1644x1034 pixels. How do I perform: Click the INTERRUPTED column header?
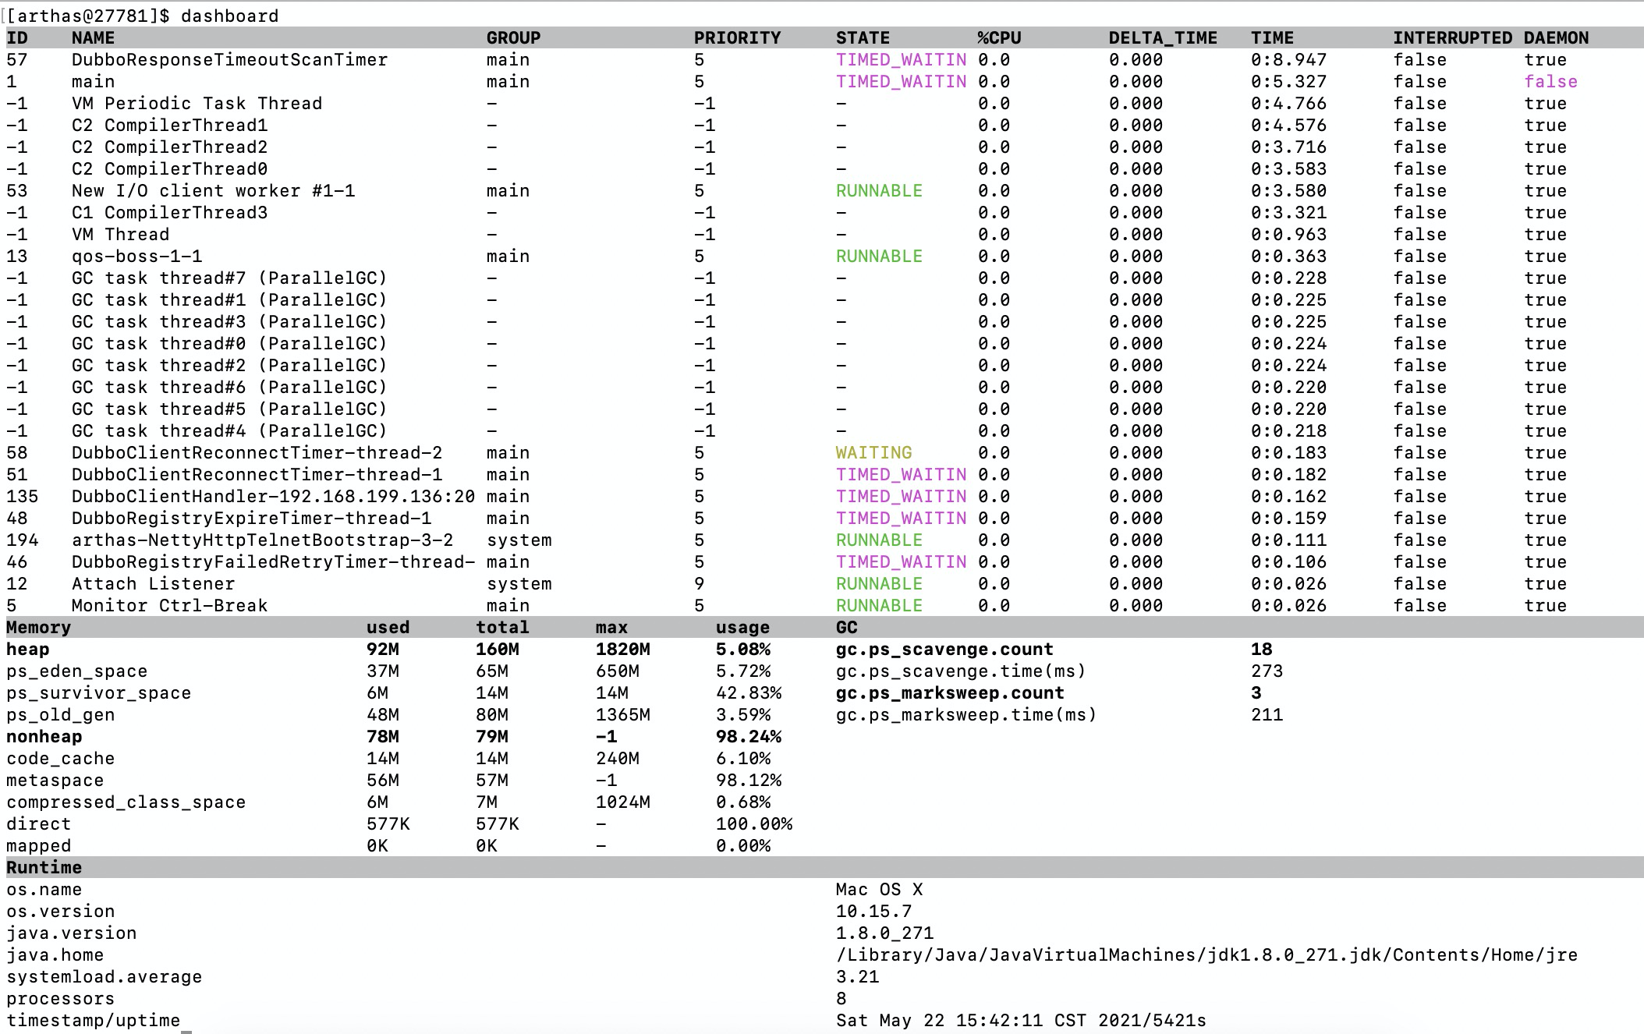point(1453,37)
